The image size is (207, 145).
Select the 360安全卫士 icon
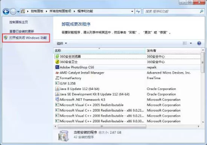click(x=57, y=62)
